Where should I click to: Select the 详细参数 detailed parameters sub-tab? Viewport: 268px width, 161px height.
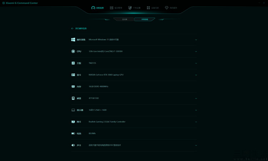[145, 19]
